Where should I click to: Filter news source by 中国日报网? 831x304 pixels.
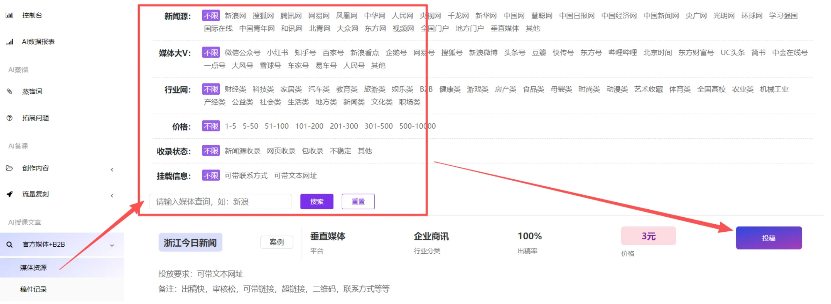click(x=577, y=16)
